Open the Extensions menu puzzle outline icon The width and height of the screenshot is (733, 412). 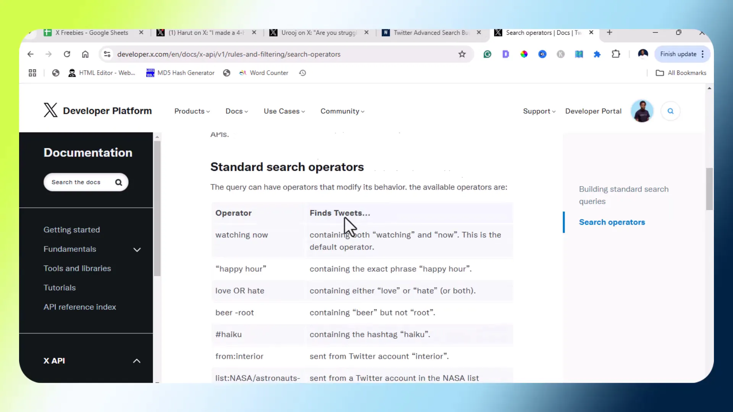pyautogui.click(x=616, y=54)
